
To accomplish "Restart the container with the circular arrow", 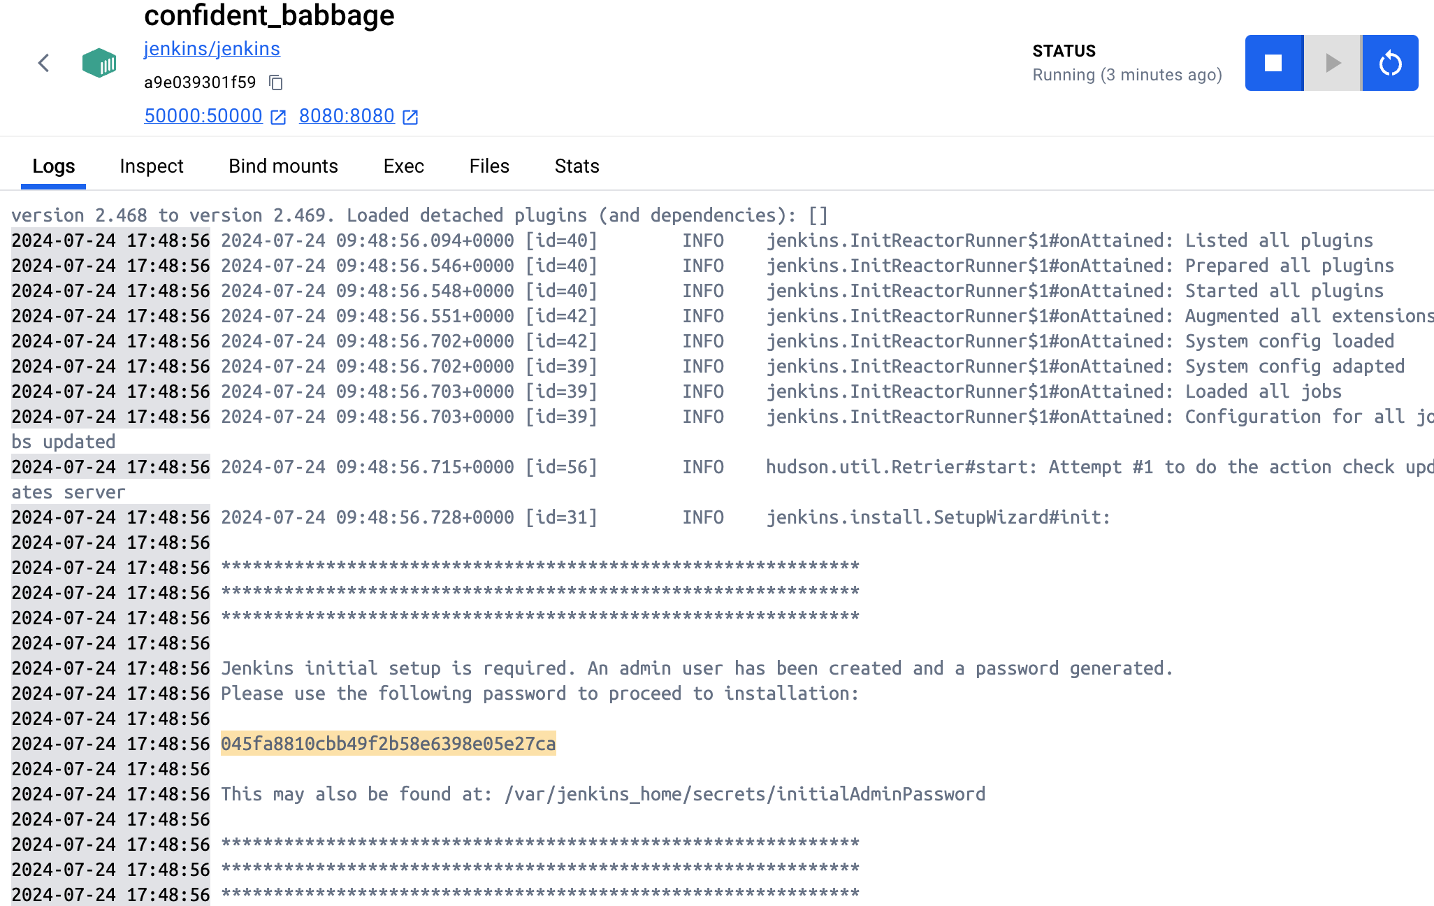I will click(1390, 64).
